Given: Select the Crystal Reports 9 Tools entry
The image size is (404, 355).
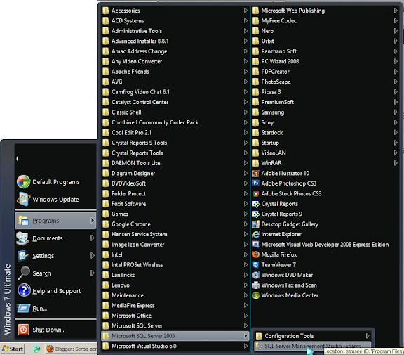Looking at the screenshot, I should [175, 143].
